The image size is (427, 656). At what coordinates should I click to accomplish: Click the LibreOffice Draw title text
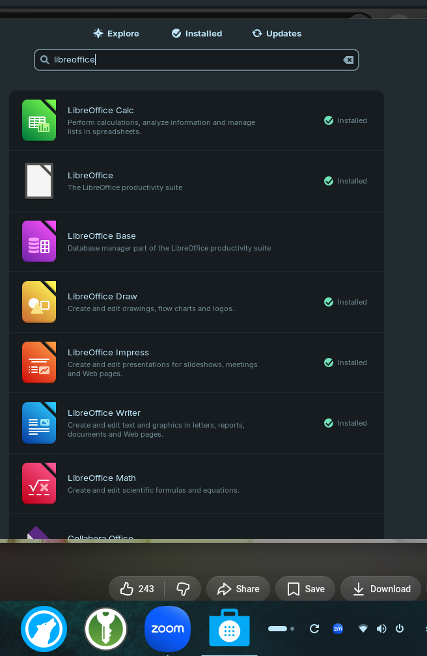(x=102, y=296)
